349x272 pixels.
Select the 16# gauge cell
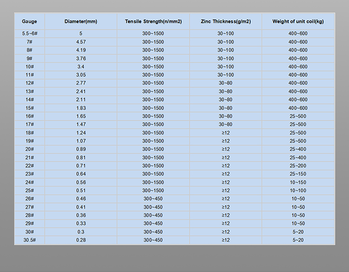tap(29, 116)
